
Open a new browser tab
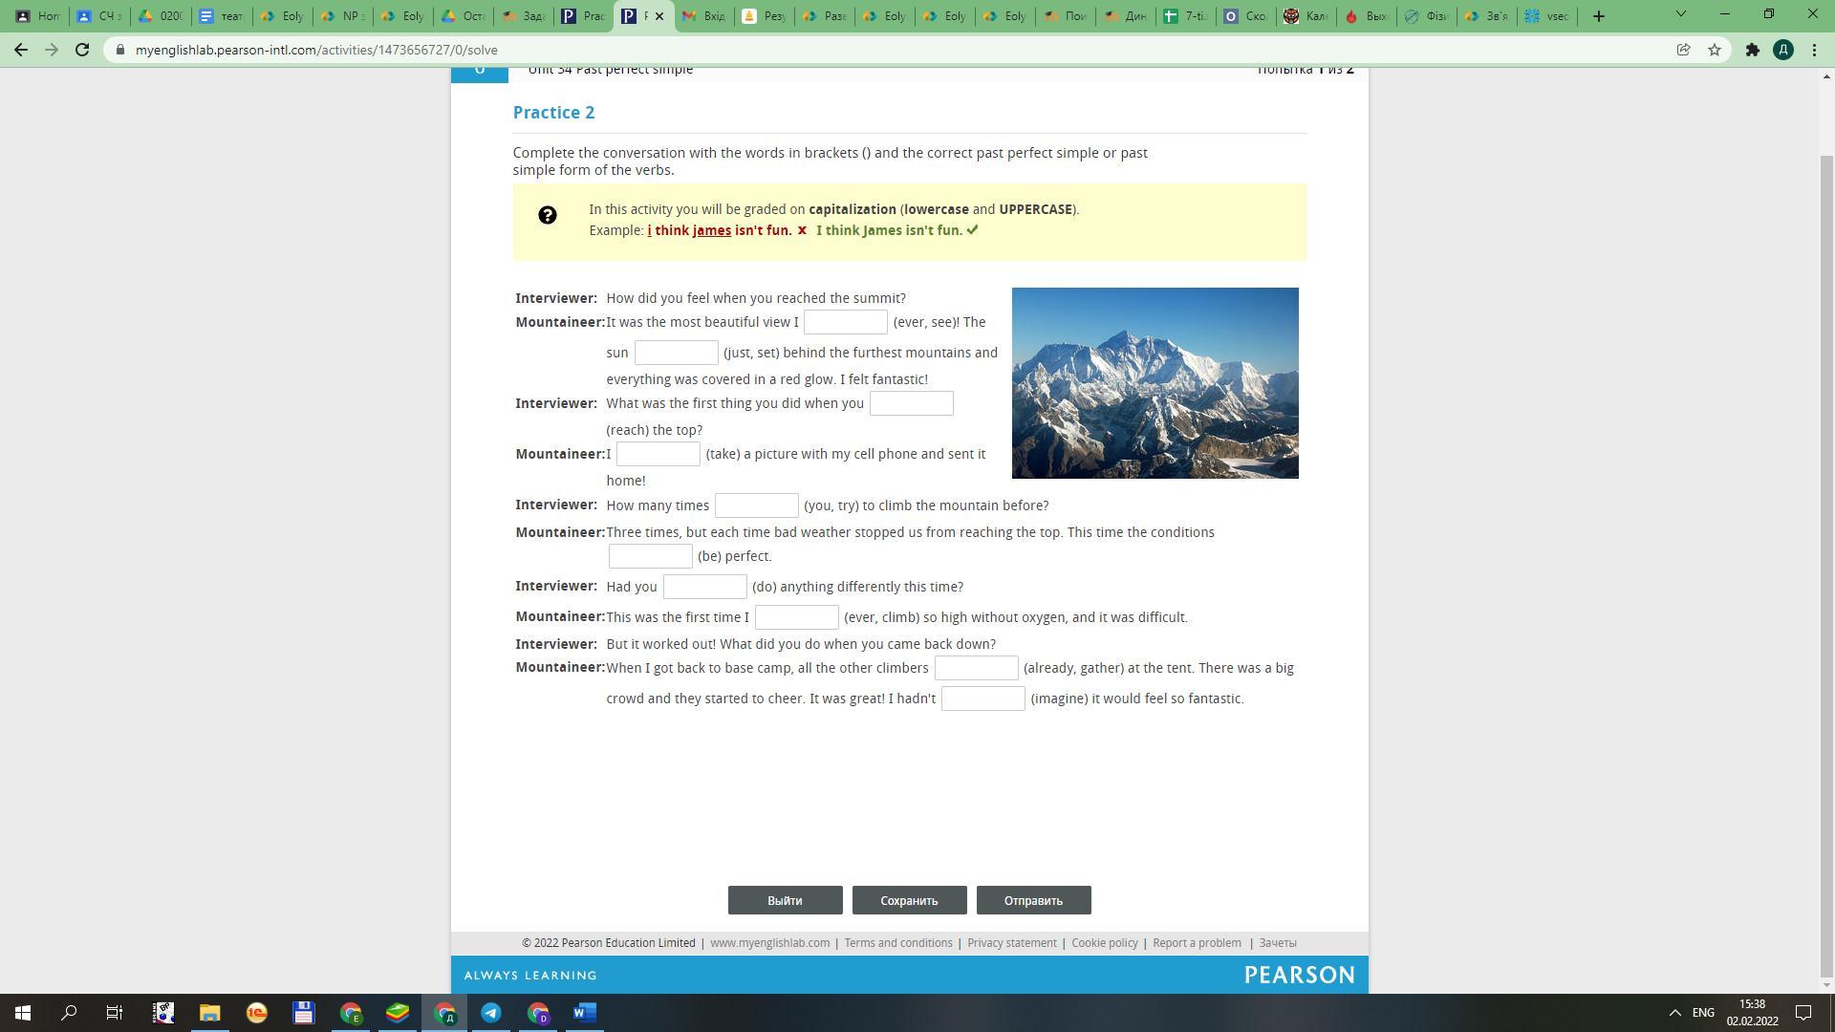1599,16
